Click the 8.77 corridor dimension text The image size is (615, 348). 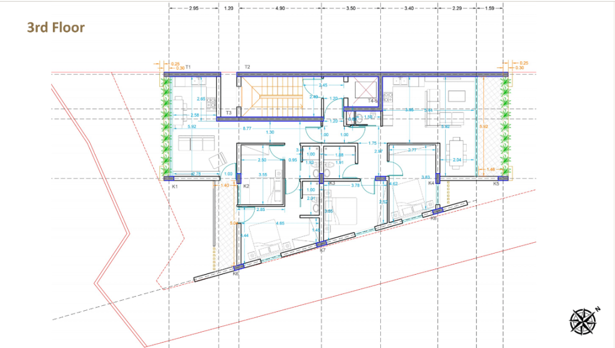[247, 128]
